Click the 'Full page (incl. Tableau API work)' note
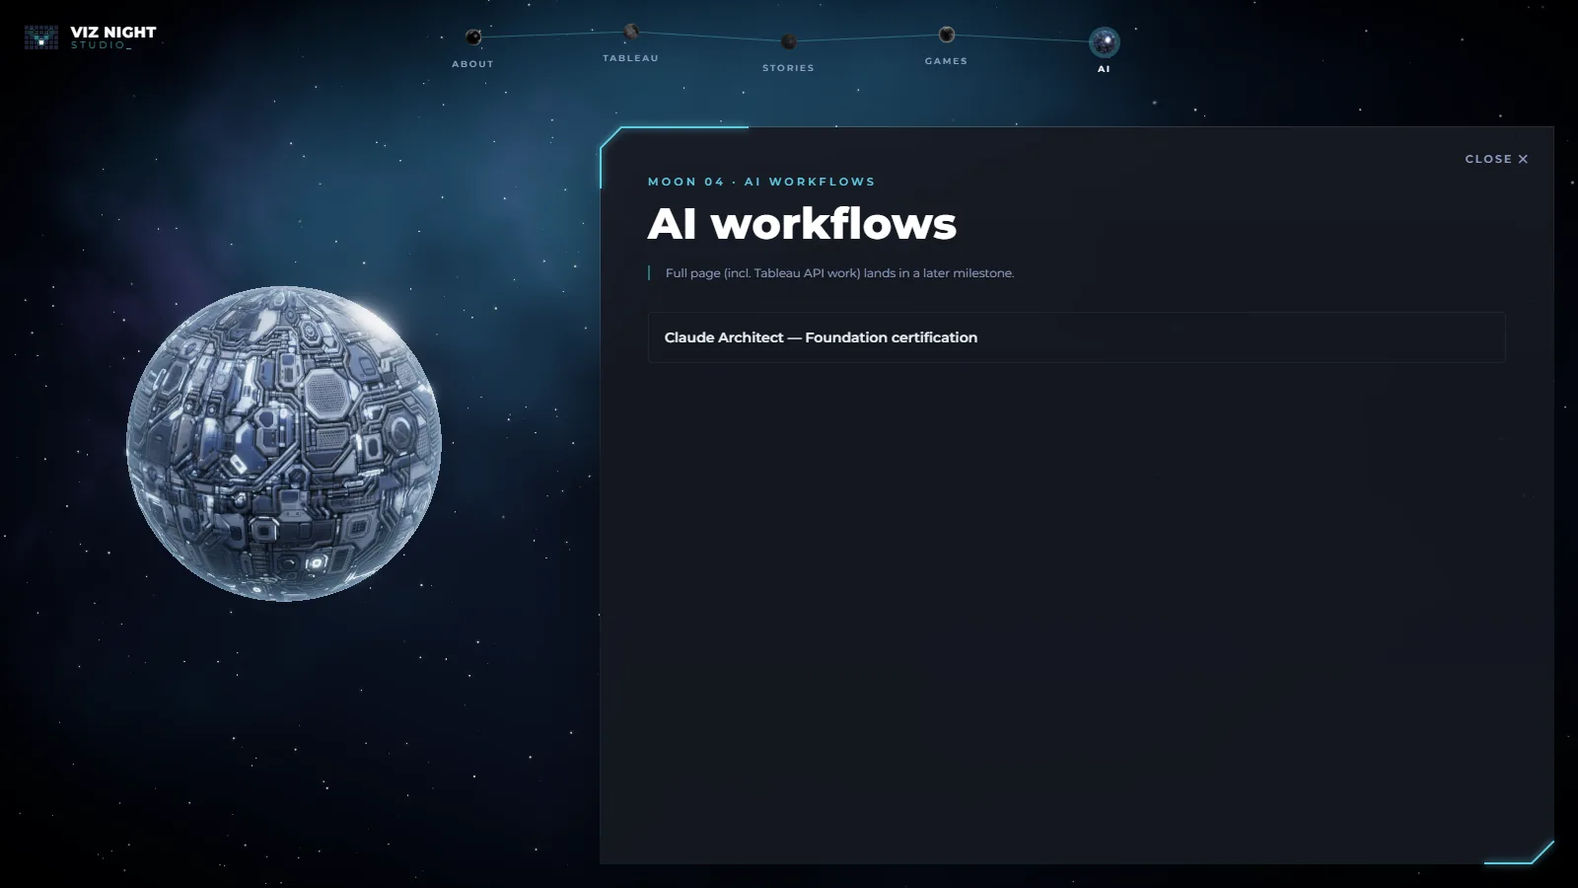Image resolution: width=1578 pixels, height=888 pixels. coord(839,273)
